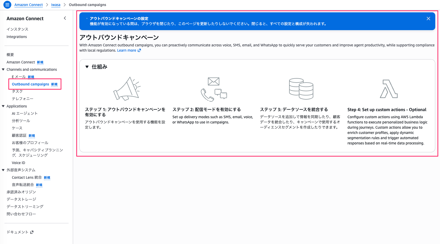440x244 pixels.
Task: Click the Amazon Connect sidebar heading
Action: tap(25, 18)
